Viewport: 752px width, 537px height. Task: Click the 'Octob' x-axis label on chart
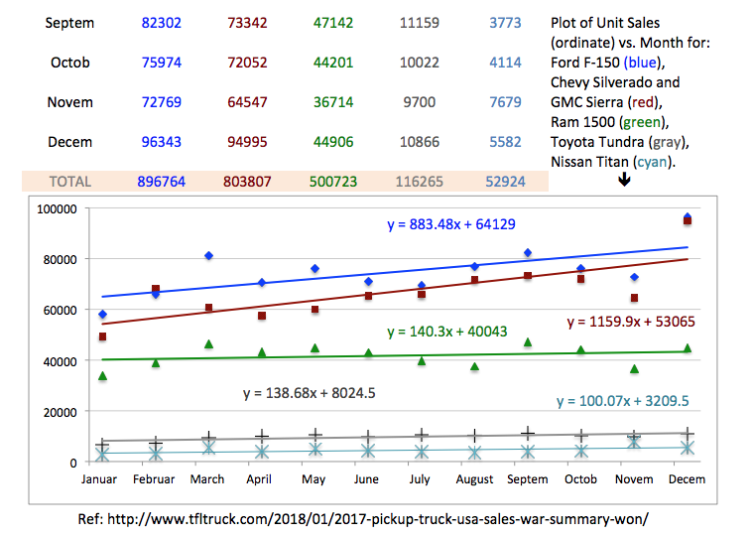[x=580, y=479]
